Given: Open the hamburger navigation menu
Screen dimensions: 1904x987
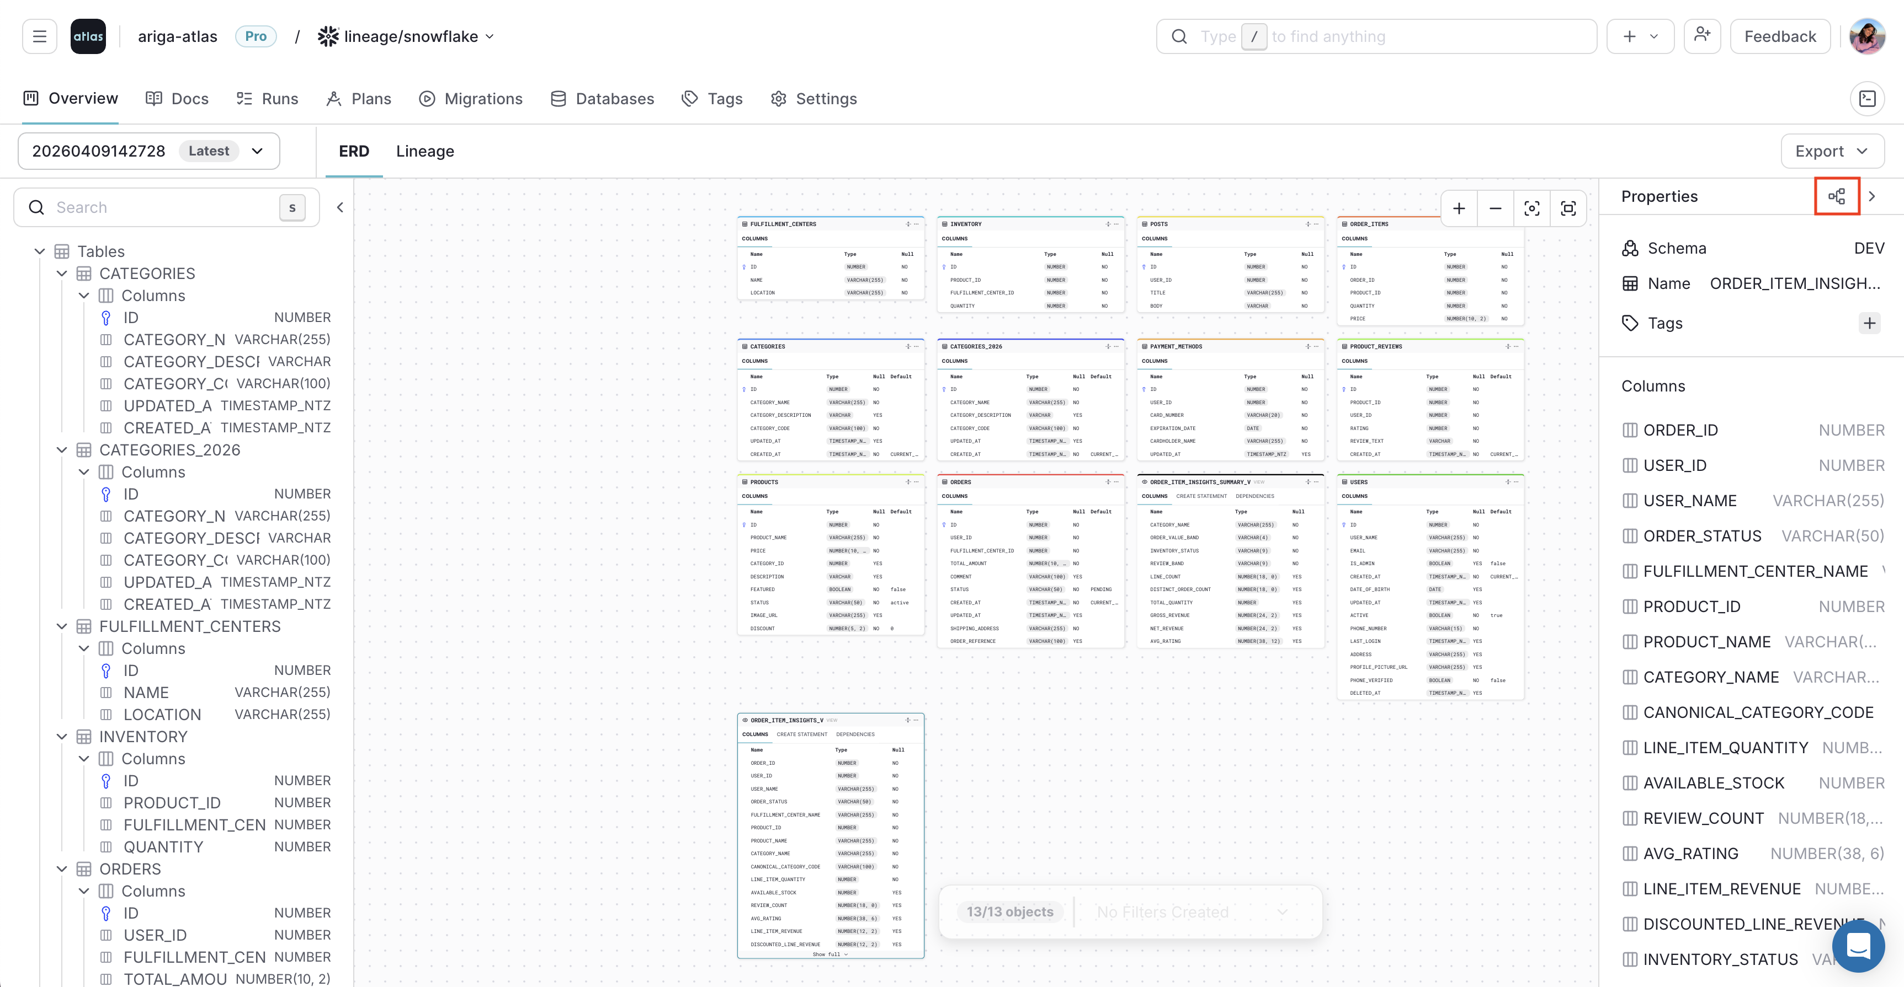Looking at the screenshot, I should click(39, 35).
